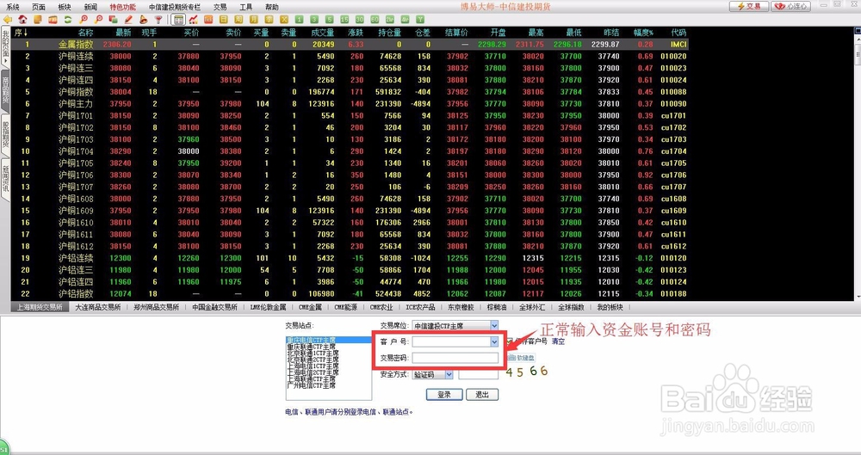
Task: Open the 新闻 menu
Action: pyautogui.click(x=90, y=7)
